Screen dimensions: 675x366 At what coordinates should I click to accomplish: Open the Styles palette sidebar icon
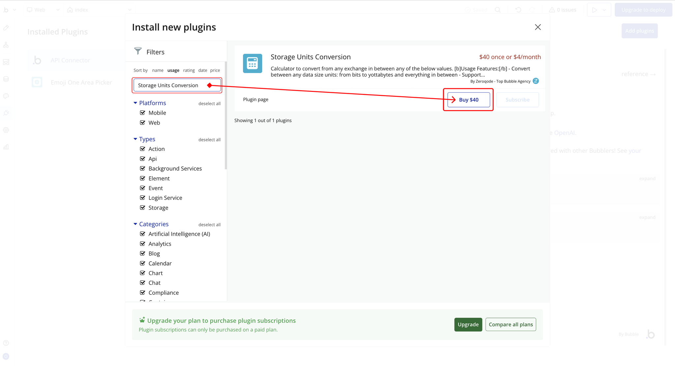[x=6, y=96]
